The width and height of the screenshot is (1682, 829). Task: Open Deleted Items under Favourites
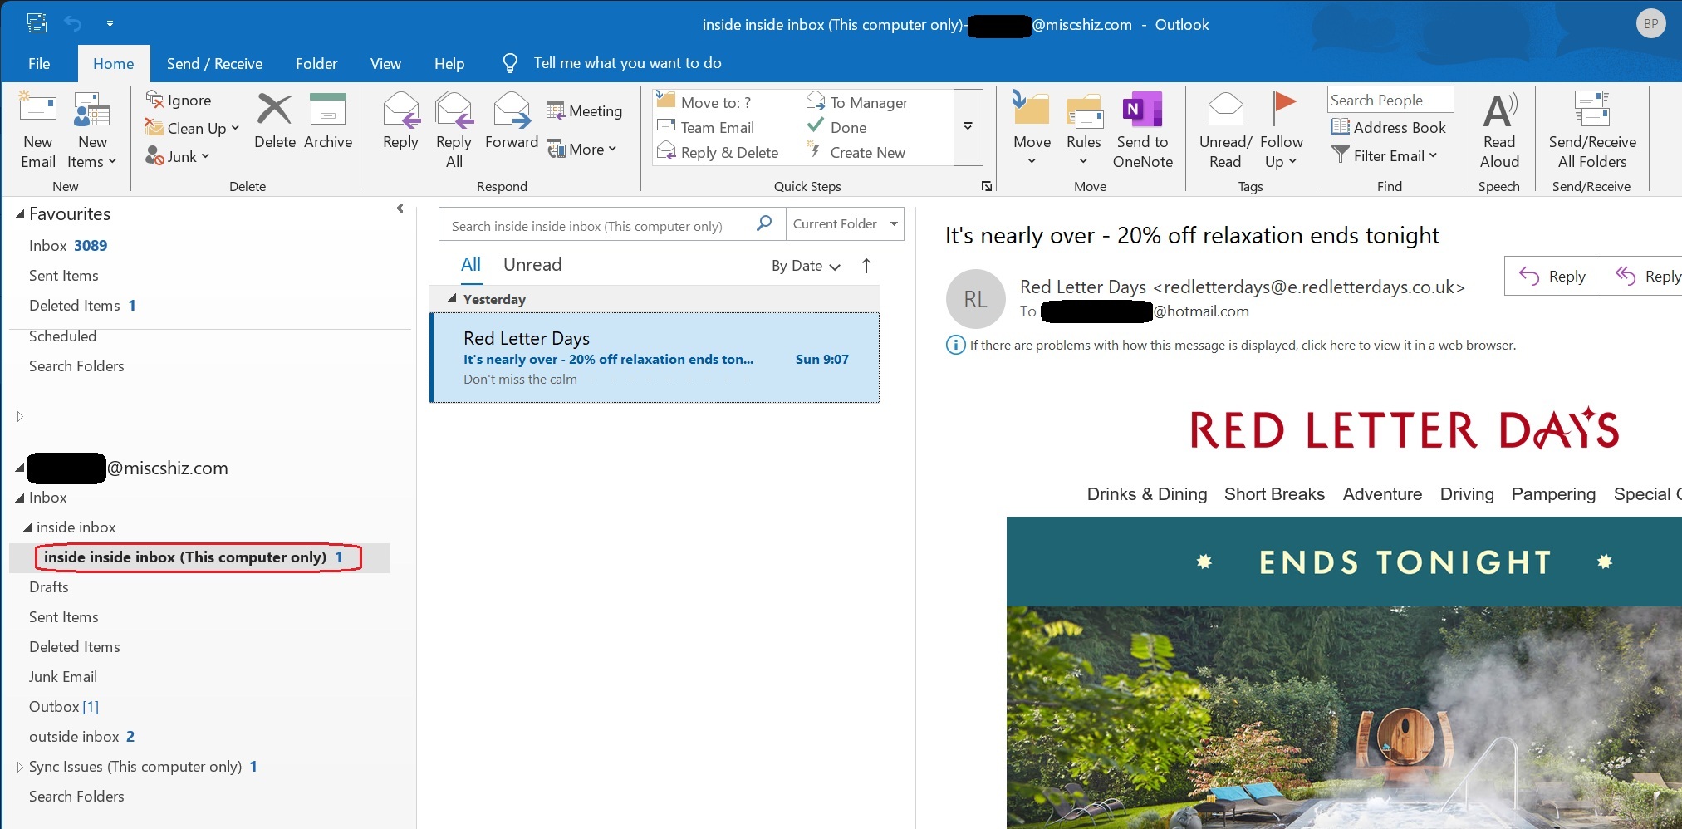click(82, 305)
